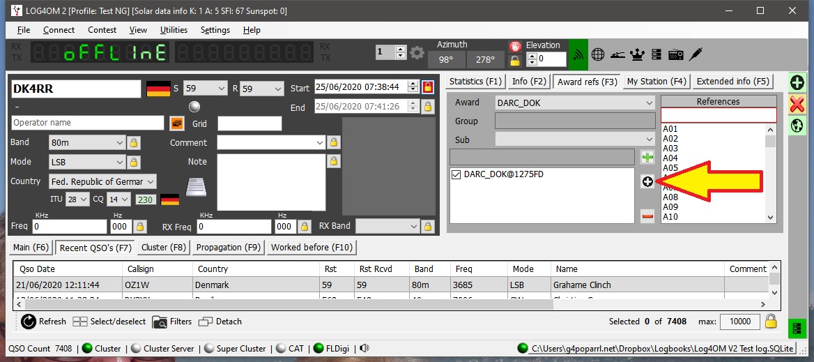Open the ITU zone dropdown
The image size is (814, 362).
click(x=84, y=199)
